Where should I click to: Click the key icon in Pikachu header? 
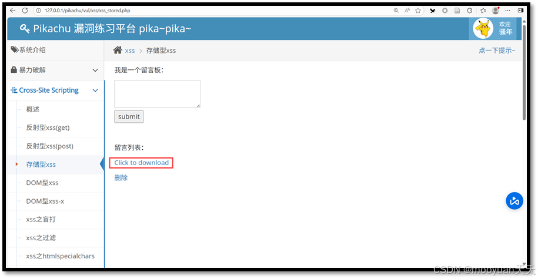[x=25, y=28]
